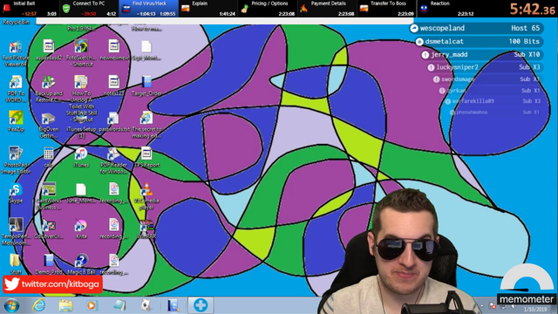Open the passwords.txt file
This screenshot has width=558, height=314.
point(114,122)
